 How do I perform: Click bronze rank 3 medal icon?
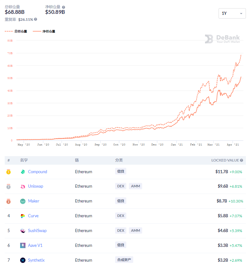8,201
